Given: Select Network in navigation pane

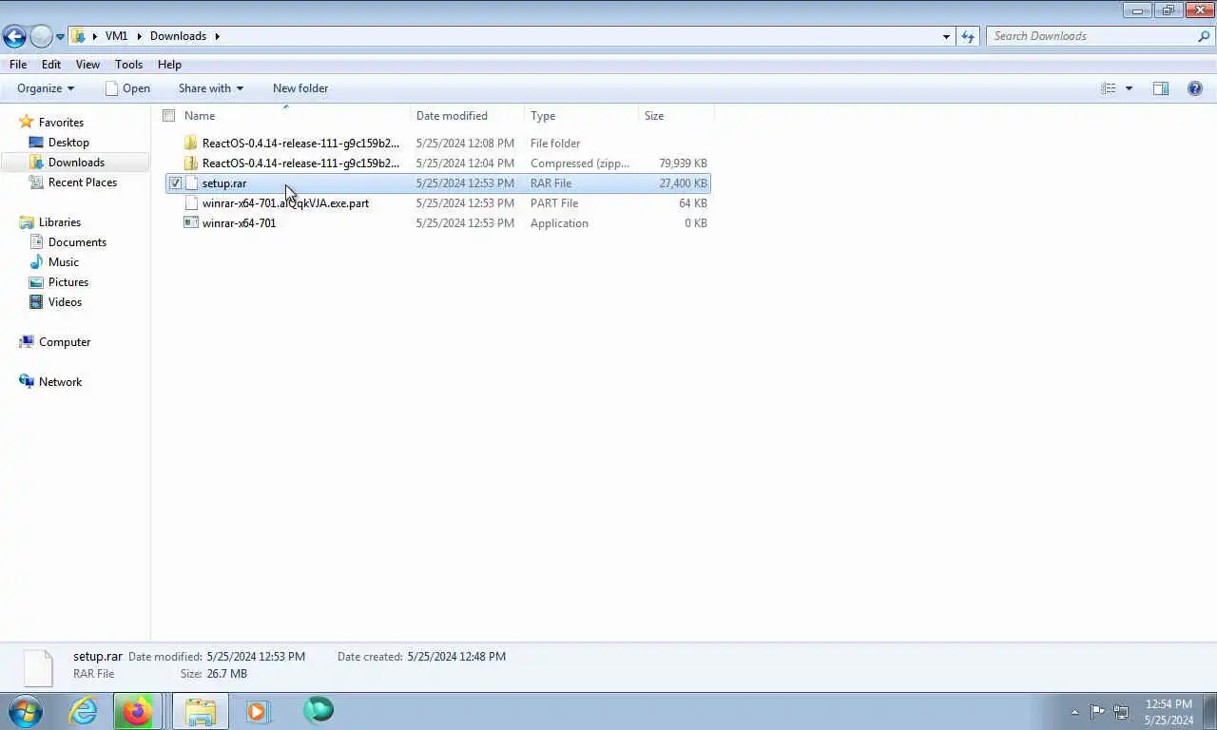Looking at the screenshot, I should pyautogui.click(x=50, y=382).
